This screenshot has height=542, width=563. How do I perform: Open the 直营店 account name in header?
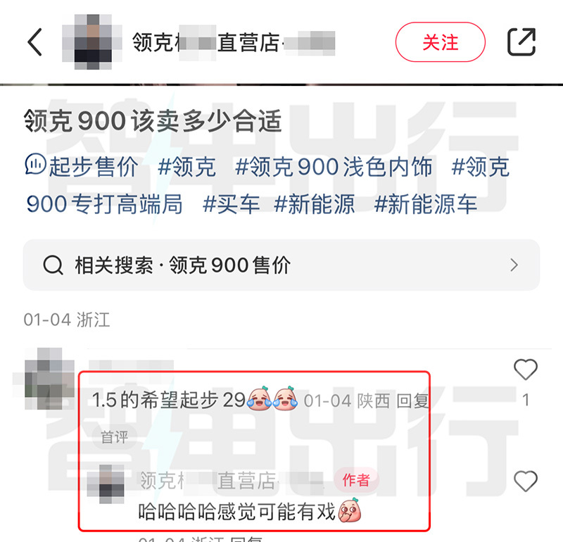(x=234, y=42)
